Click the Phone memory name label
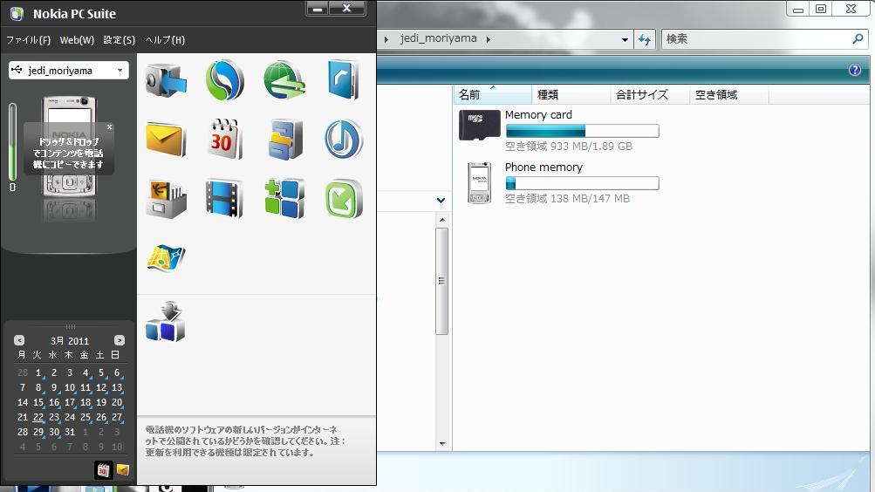 tap(543, 167)
